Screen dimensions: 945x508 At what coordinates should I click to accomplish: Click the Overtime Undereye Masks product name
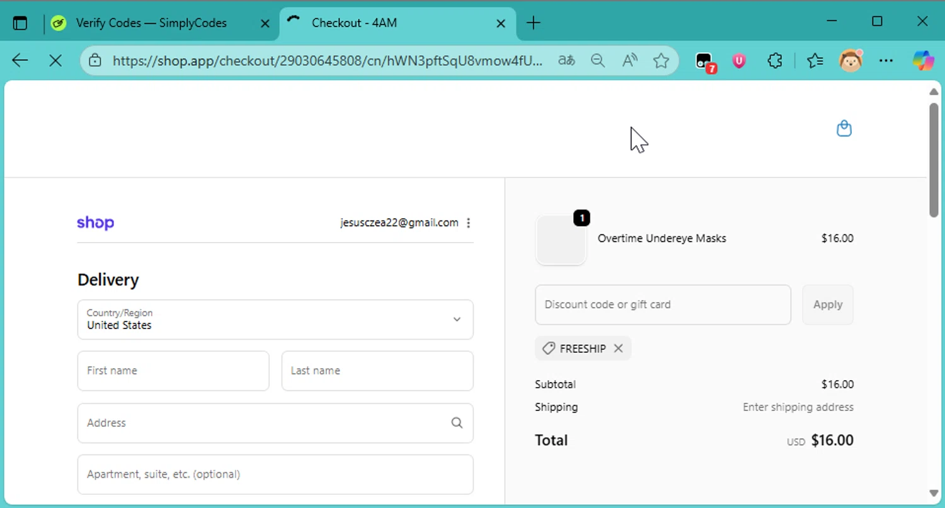[x=662, y=238]
